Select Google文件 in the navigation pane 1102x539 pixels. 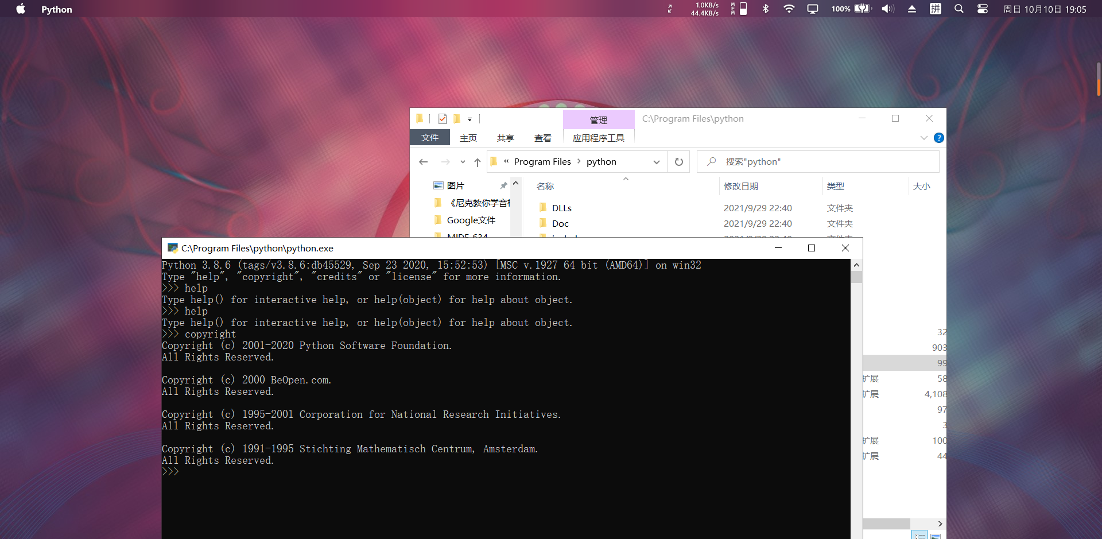[x=471, y=220]
